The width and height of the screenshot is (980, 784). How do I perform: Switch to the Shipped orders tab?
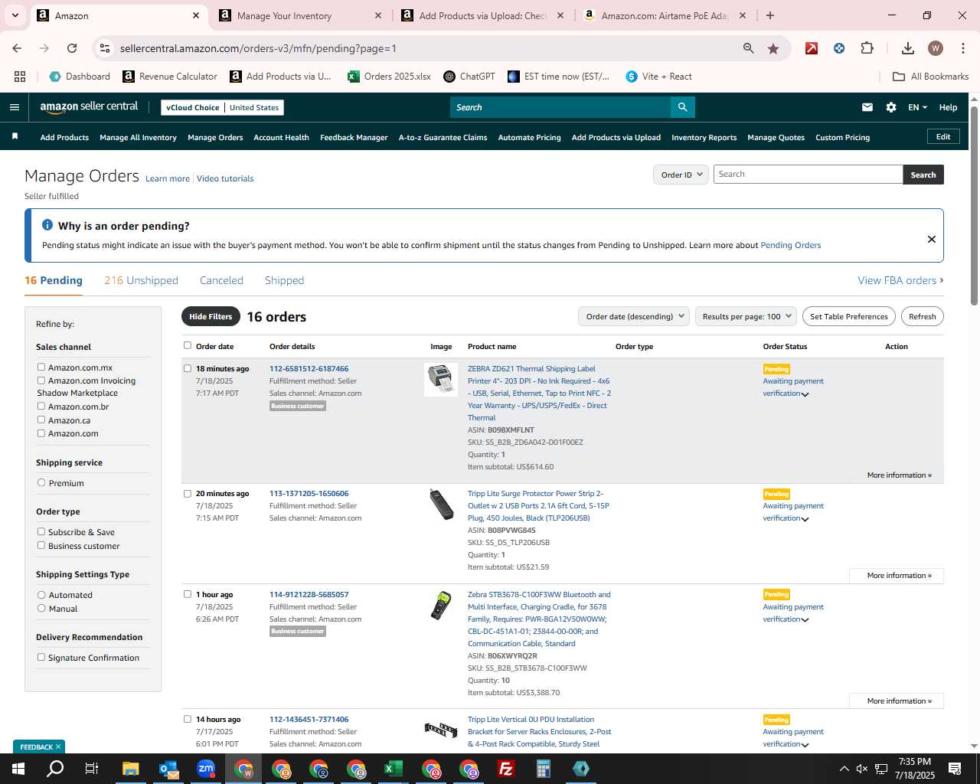pos(284,280)
